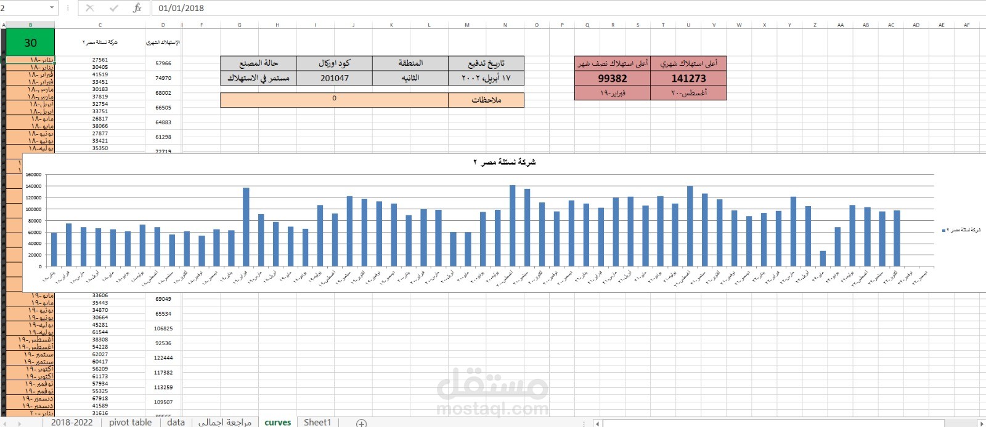This screenshot has width=986, height=427.
Task: Select column header B
Action: pyautogui.click(x=30, y=25)
